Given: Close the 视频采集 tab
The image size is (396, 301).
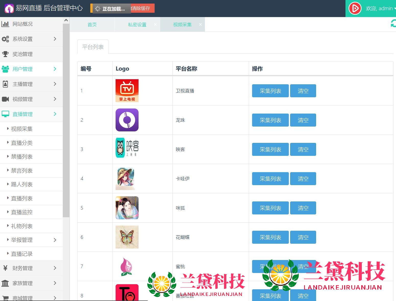Looking at the screenshot, I should tap(201, 24).
